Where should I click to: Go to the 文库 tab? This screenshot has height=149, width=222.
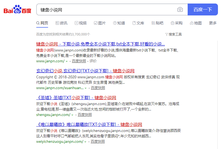pyautogui.click(x=138, y=23)
